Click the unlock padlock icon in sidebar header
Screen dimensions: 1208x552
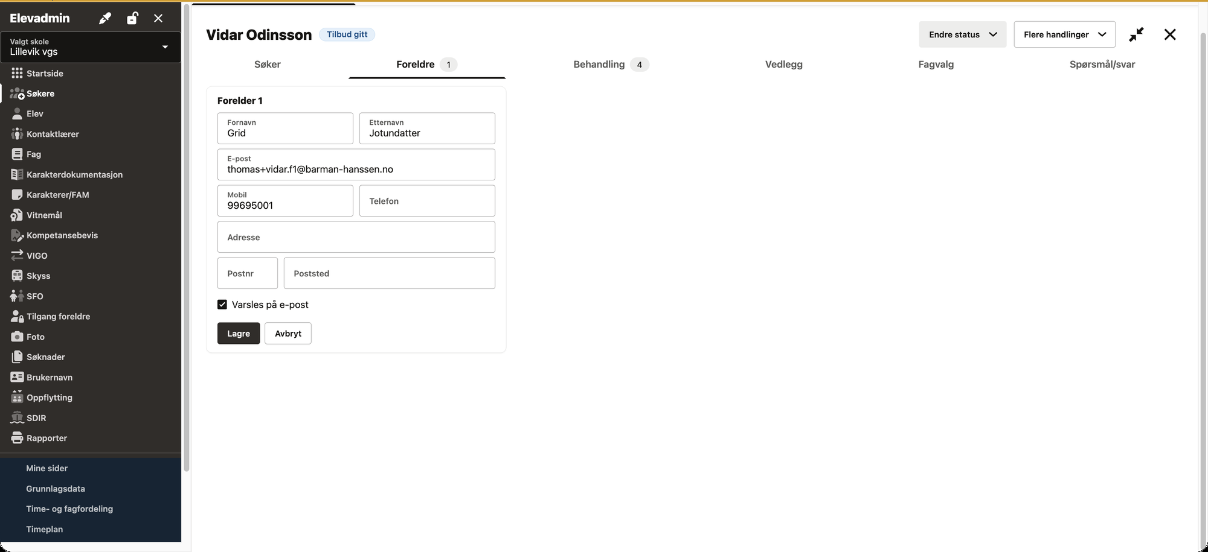tap(132, 18)
